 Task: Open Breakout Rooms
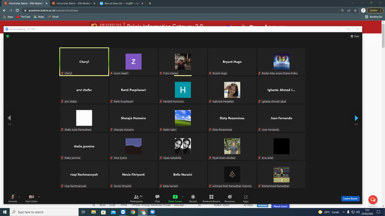point(211,199)
